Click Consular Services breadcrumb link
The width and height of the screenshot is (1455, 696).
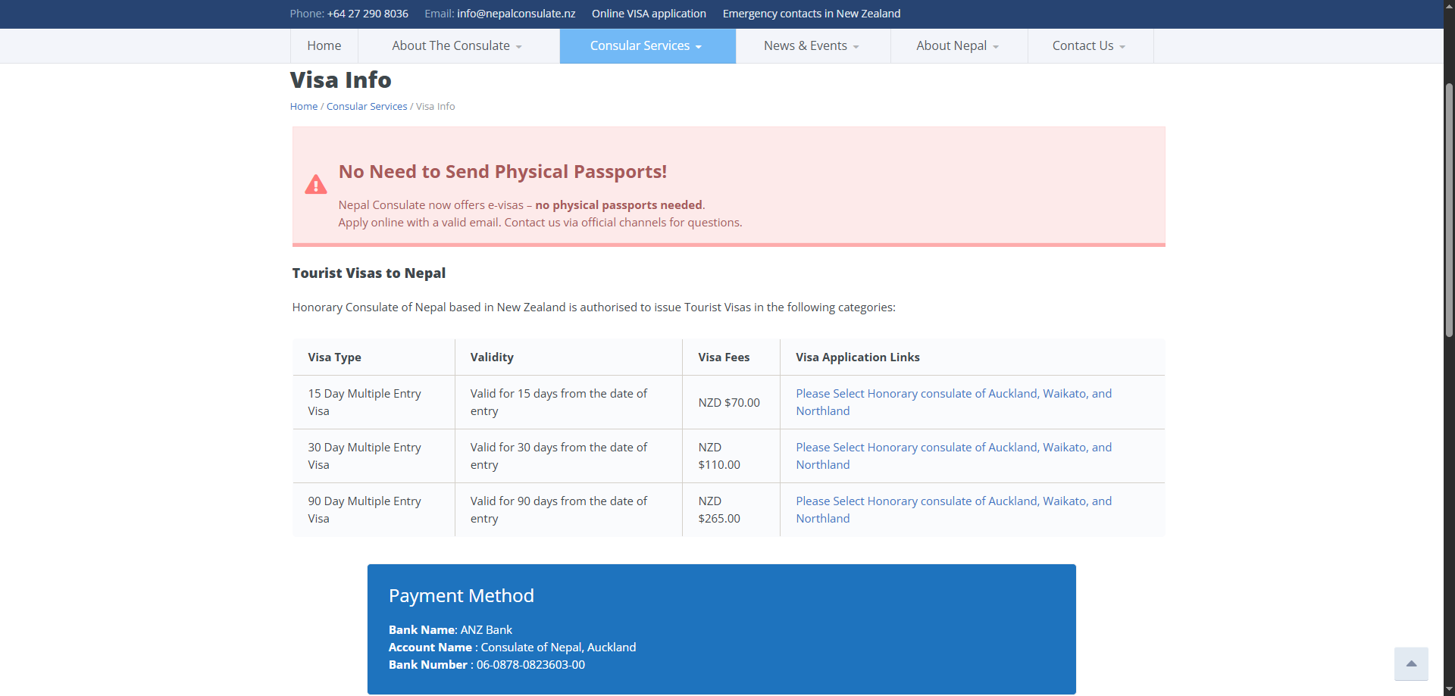[x=367, y=107]
